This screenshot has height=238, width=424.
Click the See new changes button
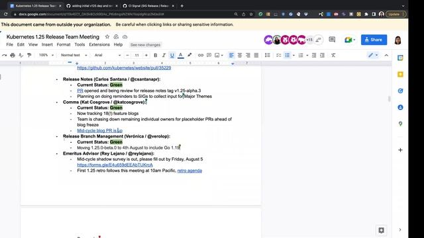[145, 45]
